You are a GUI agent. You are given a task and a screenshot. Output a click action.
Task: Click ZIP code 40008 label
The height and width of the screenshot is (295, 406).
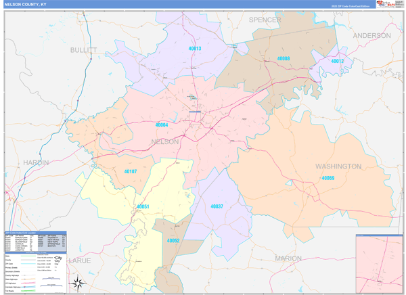click(283, 59)
